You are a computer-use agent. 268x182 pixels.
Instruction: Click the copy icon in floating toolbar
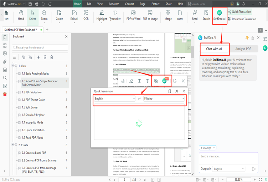(123, 81)
